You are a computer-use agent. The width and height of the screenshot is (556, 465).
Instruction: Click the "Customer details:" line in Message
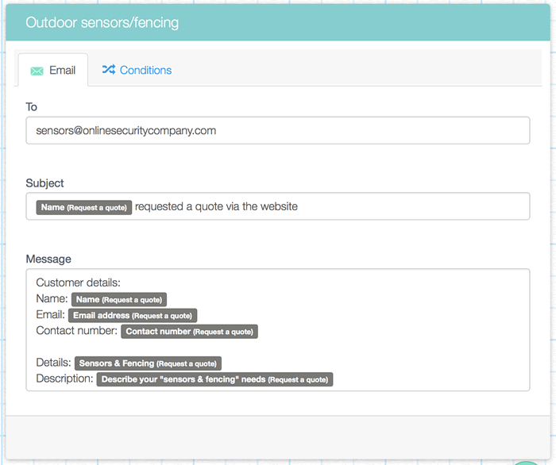[x=78, y=282]
